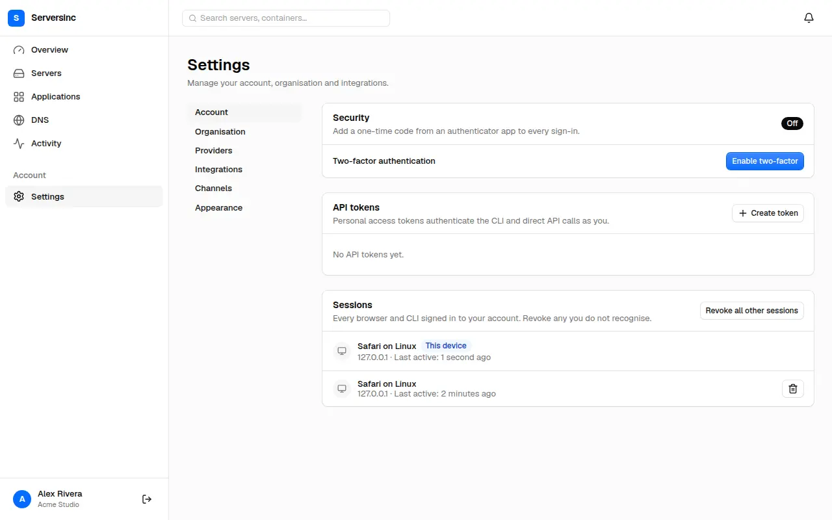Viewport: 832px width, 520px height.
Task: Open the Overview page
Action: point(84,50)
